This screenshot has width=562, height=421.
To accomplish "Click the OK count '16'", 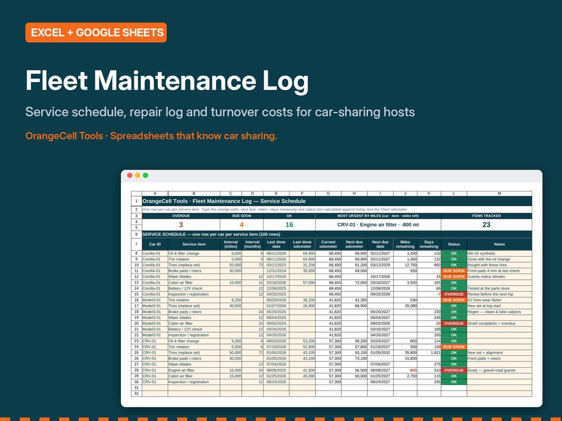I will 289,225.
